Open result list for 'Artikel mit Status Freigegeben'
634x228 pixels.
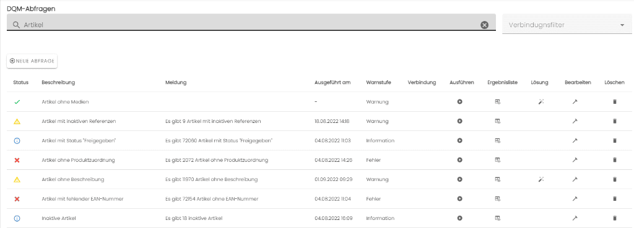pos(498,140)
